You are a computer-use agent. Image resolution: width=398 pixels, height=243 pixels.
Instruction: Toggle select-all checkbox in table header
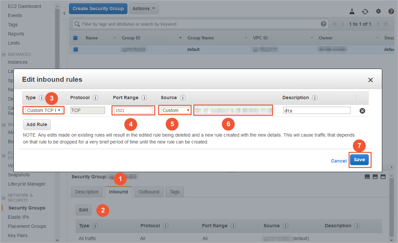click(76, 38)
